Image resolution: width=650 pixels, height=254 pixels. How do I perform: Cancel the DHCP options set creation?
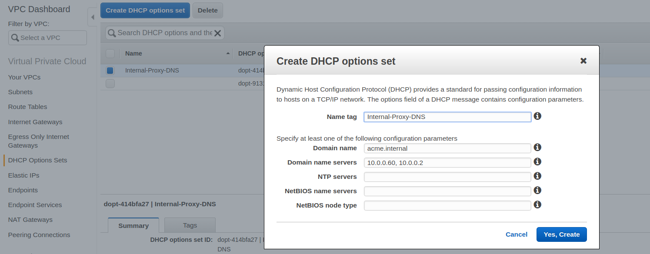click(x=516, y=234)
